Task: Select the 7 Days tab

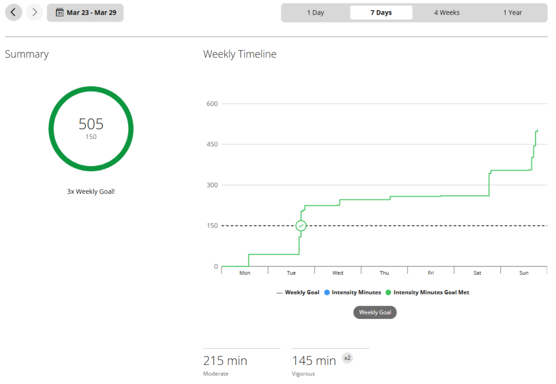Action: click(x=381, y=12)
